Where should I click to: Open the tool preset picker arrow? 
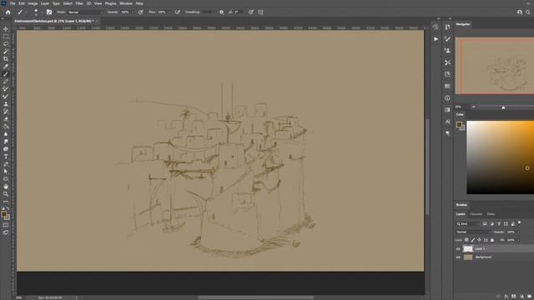(26, 12)
